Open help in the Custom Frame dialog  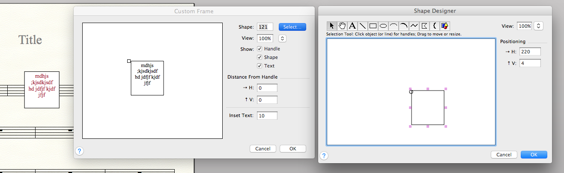(x=80, y=150)
